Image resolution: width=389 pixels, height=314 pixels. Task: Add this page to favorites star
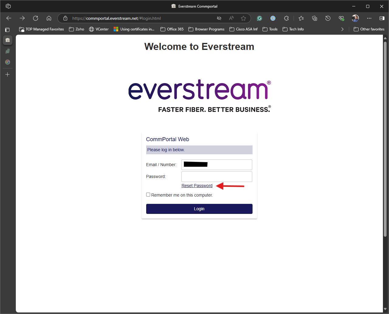point(243,18)
